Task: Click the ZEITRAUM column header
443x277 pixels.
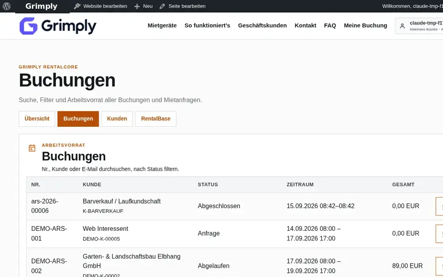Action: (300, 185)
